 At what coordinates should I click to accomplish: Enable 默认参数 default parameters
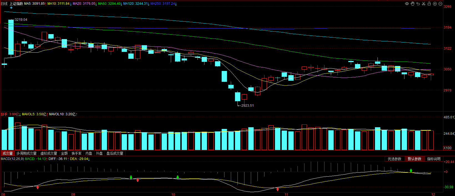point(414,159)
